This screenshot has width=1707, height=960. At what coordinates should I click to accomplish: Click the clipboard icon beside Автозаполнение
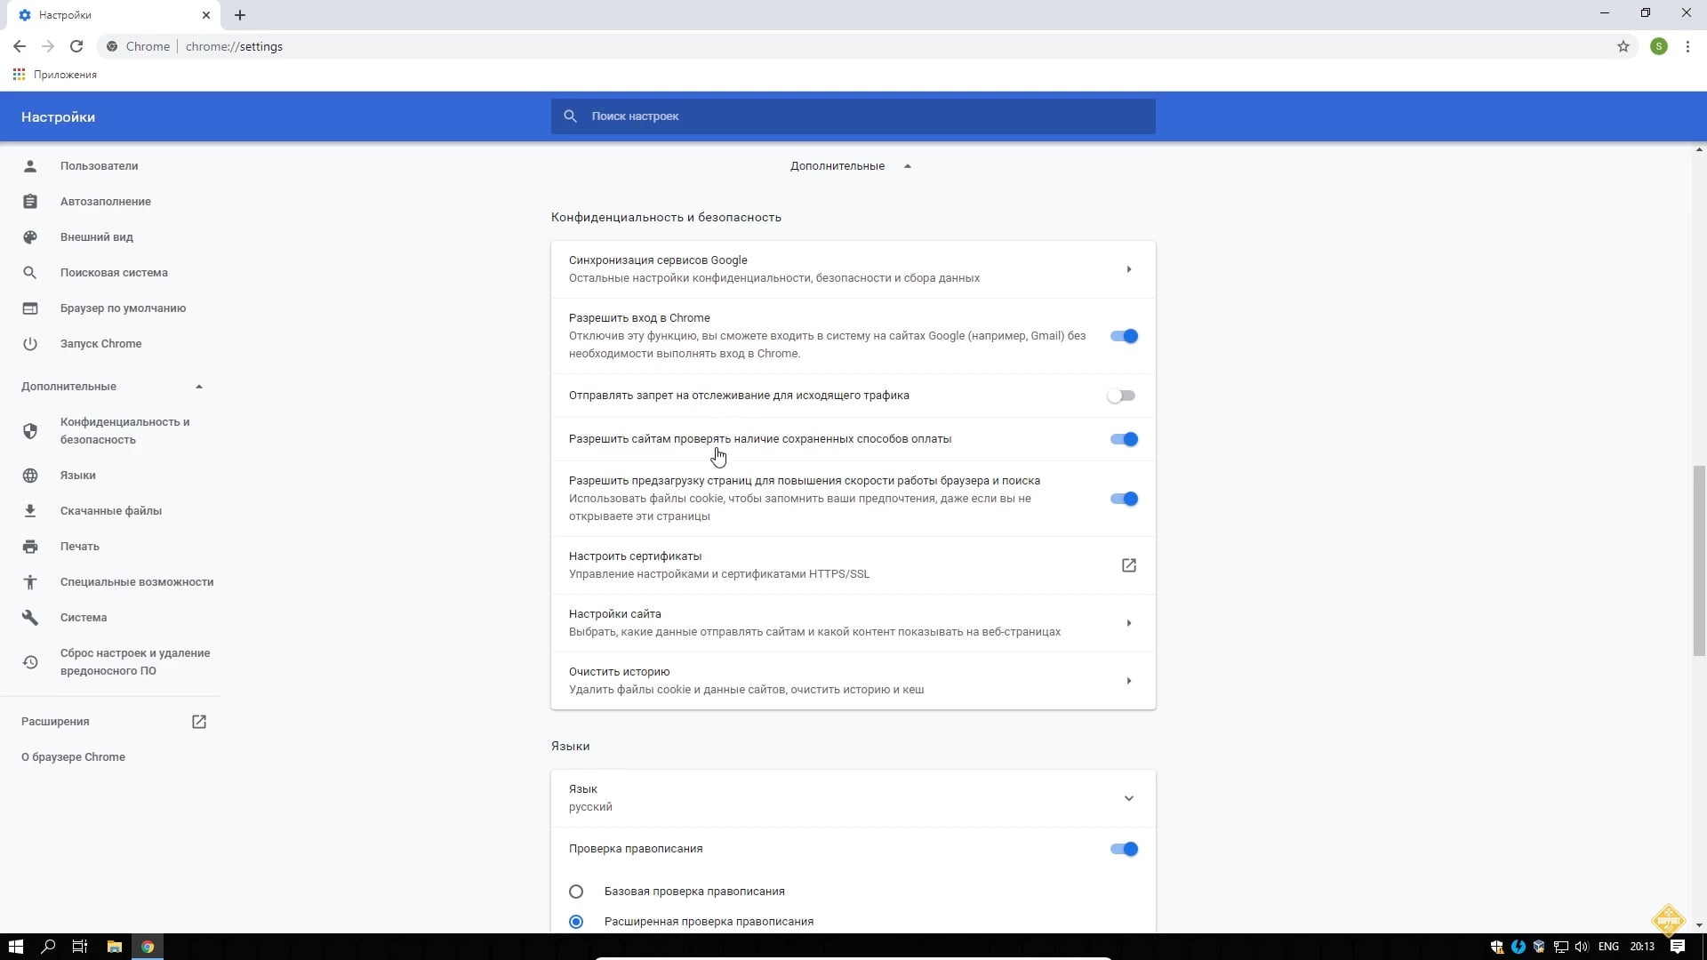click(x=30, y=202)
